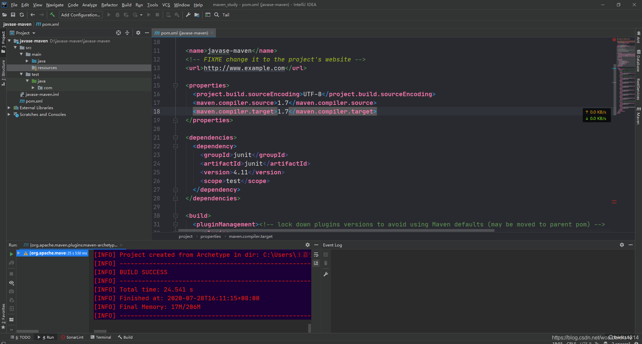Open Event Log wrench settings icon
This screenshot has width=642, height=344.
[x=326, y=274]
